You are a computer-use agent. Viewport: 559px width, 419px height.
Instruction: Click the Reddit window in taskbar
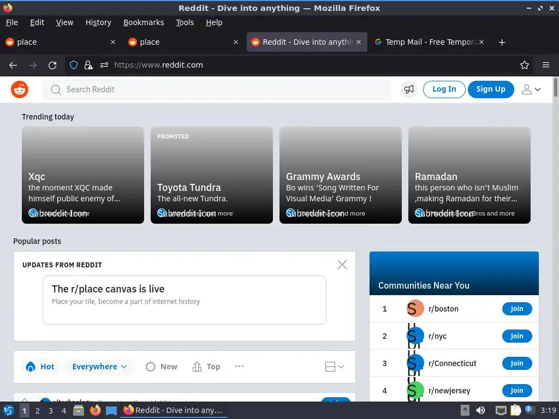click(x=174, y=410)
